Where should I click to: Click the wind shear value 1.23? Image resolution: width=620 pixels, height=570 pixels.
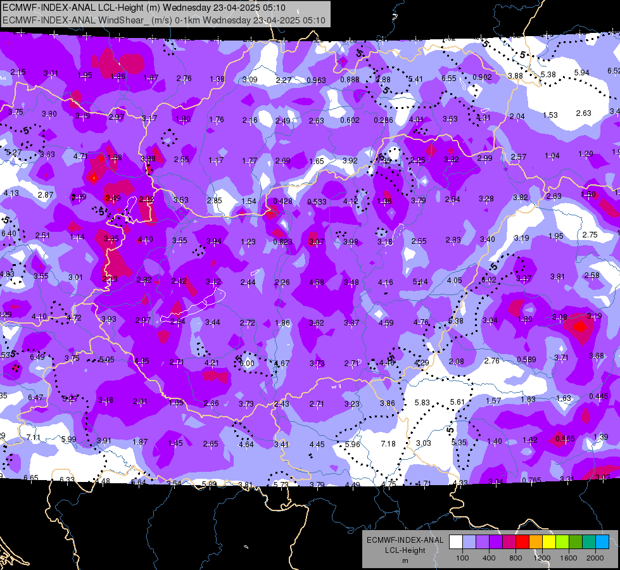click(x=248, y=242)
